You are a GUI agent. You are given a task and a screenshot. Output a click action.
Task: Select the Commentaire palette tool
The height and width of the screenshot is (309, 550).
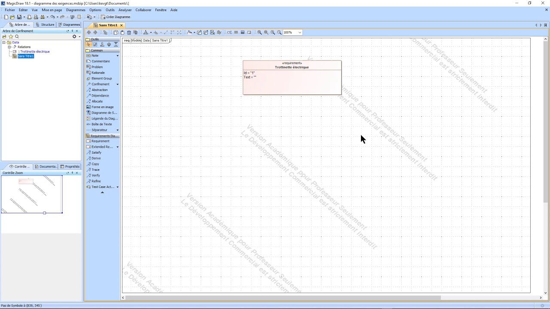click(101, 61)
